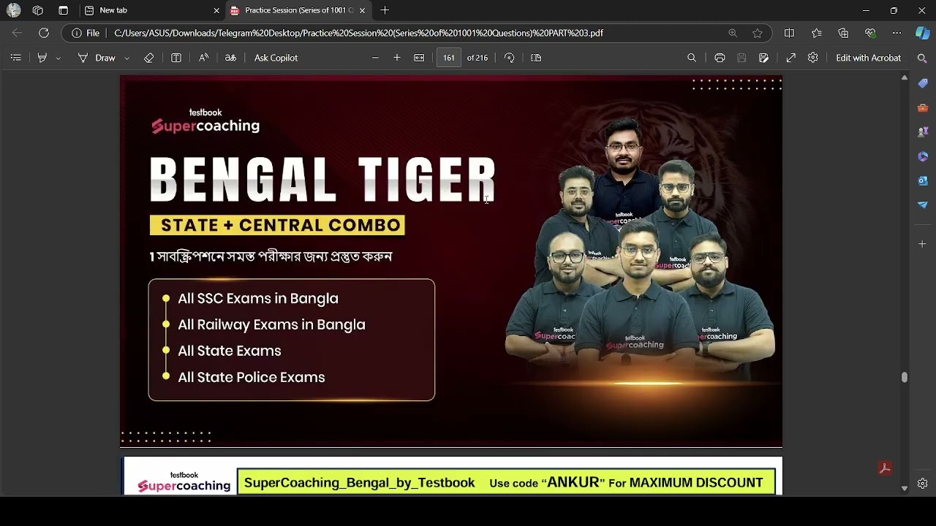
Task: Search within the PDF
Action: click(x=692, y=58)
